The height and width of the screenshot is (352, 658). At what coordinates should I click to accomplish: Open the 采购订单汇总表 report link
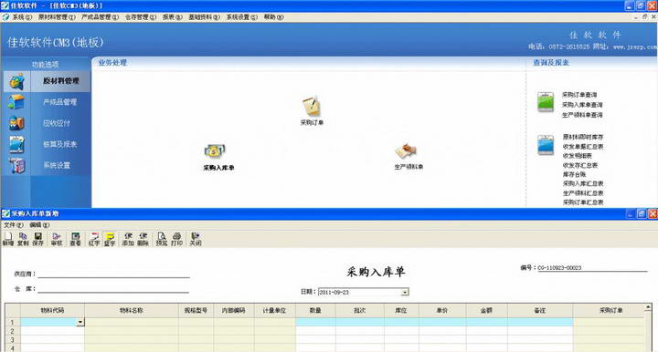click(583, 202)
